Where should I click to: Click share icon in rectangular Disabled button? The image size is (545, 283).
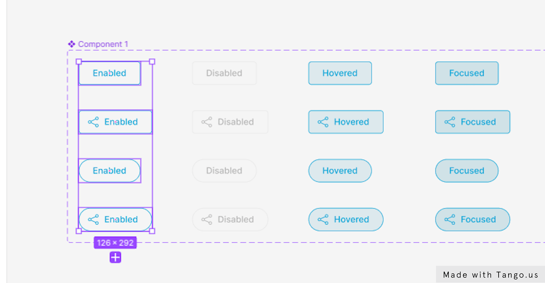(x=207, y=122)
